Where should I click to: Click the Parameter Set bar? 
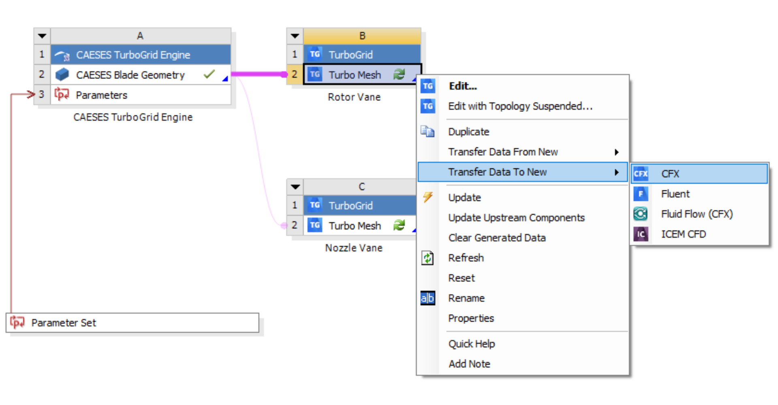(x=133, y=323)
